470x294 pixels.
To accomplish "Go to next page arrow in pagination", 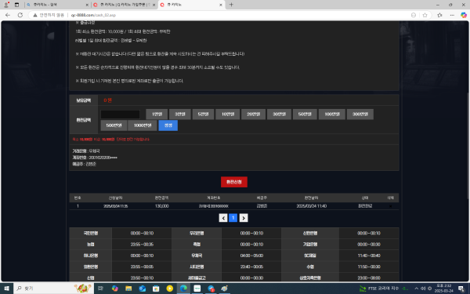I will click(x=244, y=218).
